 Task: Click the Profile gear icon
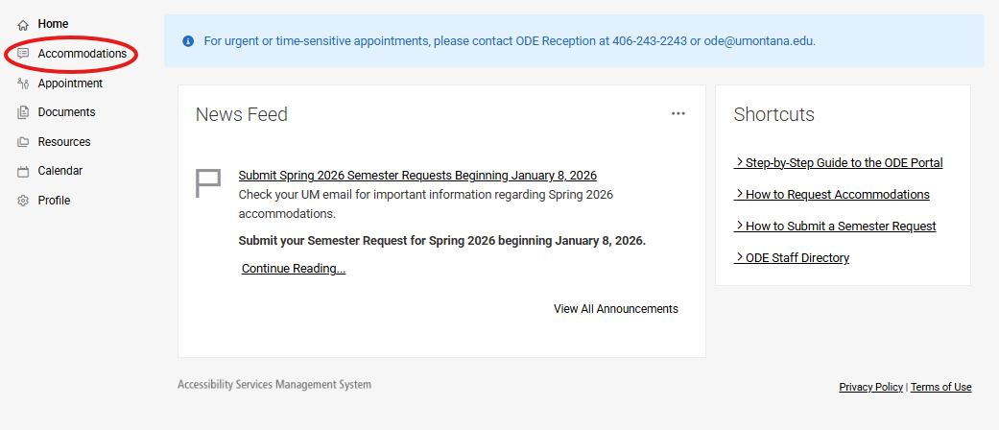[x=23, y=201]
